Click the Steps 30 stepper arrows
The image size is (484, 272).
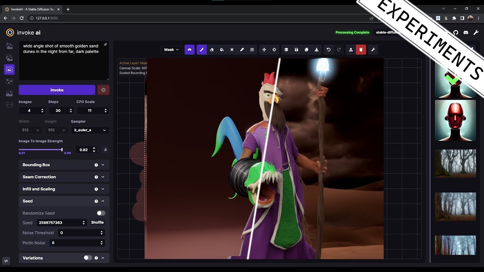(x=71, y=111)
